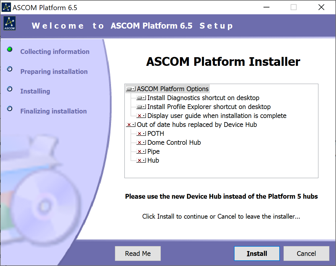
Task: Open the POTH feature dropdown icon
Action: click(x=141, y=134)
